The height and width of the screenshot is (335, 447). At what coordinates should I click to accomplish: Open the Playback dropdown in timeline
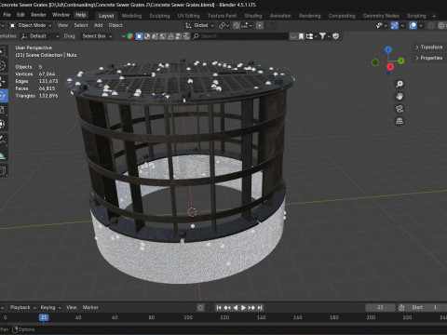pos(23,308)
